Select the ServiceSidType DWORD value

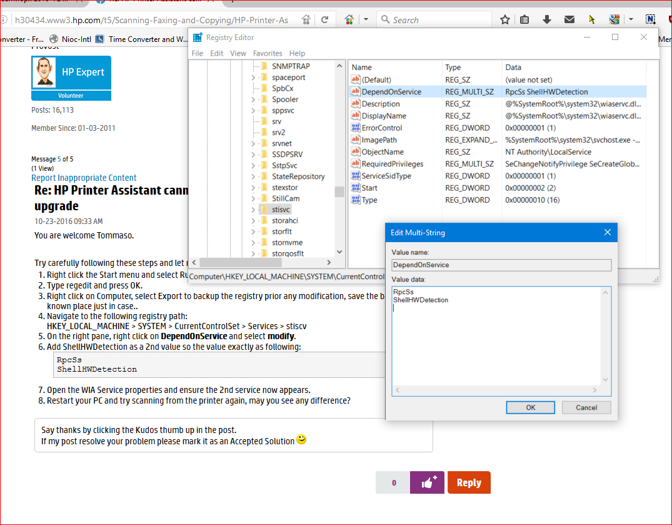(x=386, y=176)
